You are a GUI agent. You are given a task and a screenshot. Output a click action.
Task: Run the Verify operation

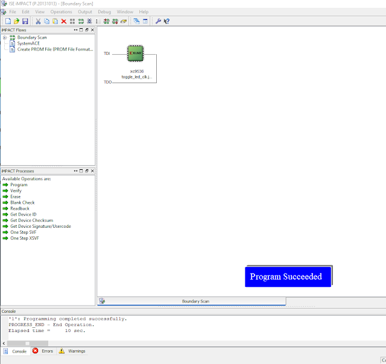16,190
